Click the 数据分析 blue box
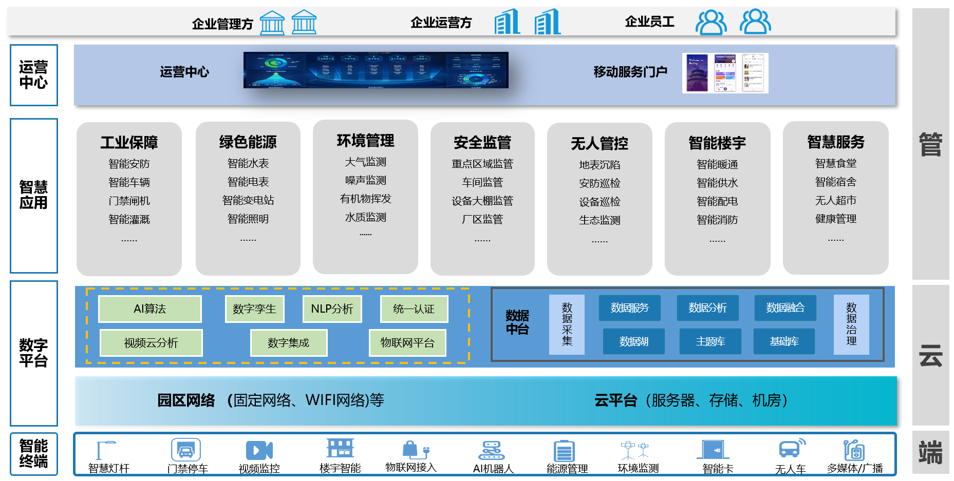Screen dimensions: 954x481 click(708, 308)
